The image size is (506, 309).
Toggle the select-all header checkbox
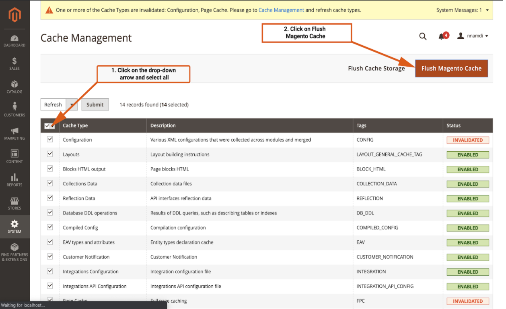click(x=47, y=126)
